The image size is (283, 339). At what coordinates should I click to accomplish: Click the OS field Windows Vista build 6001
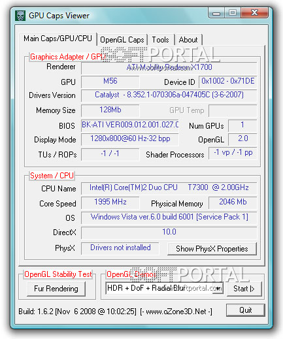point(169,218)
